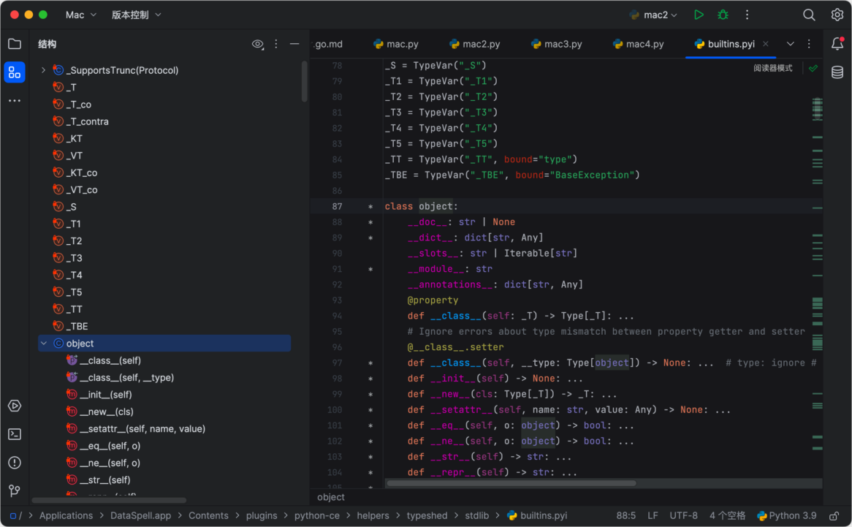Viewport: 852px width, 527px height.
Task: Open IDE settings gear
Action: 837,15
